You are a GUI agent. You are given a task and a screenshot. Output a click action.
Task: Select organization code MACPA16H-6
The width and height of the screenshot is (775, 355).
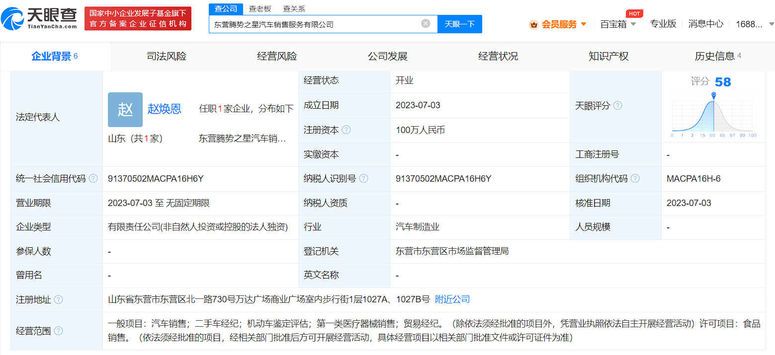693,179
